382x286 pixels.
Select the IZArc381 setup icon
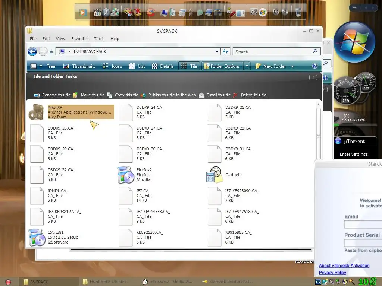[37, 237]
